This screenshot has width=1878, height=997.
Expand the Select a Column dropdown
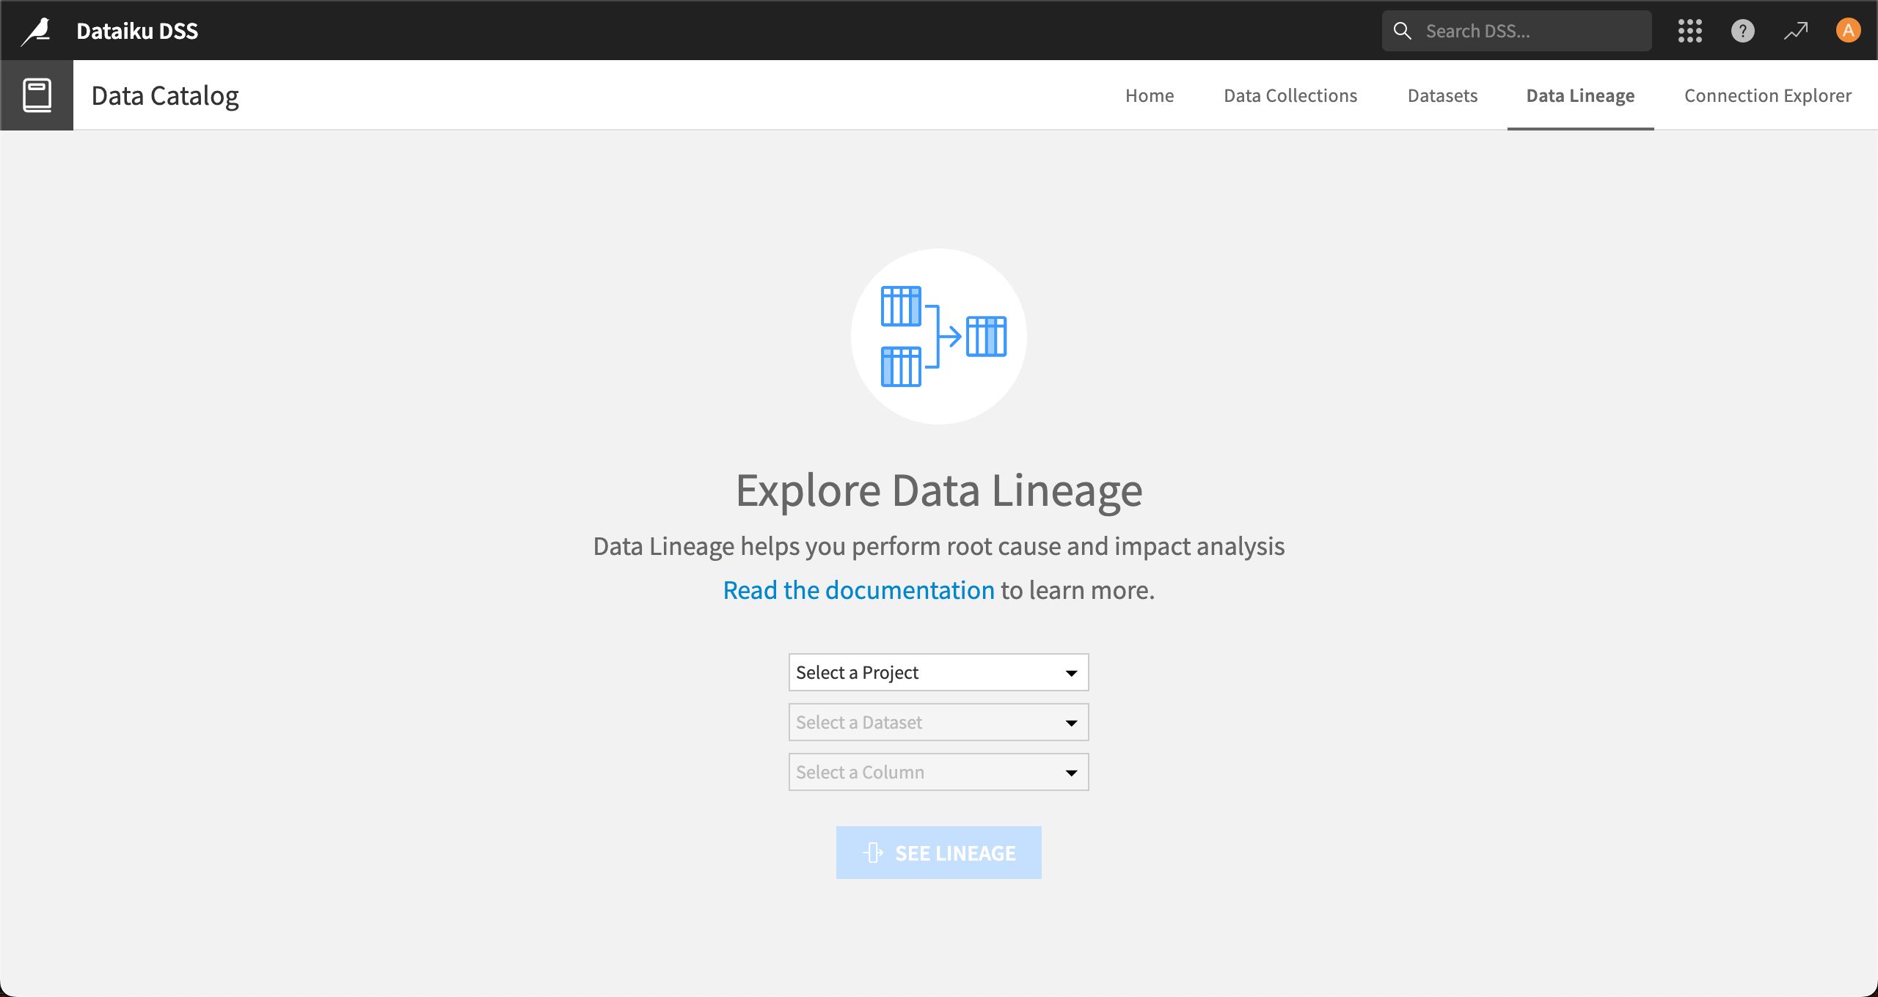pos(938,772)
